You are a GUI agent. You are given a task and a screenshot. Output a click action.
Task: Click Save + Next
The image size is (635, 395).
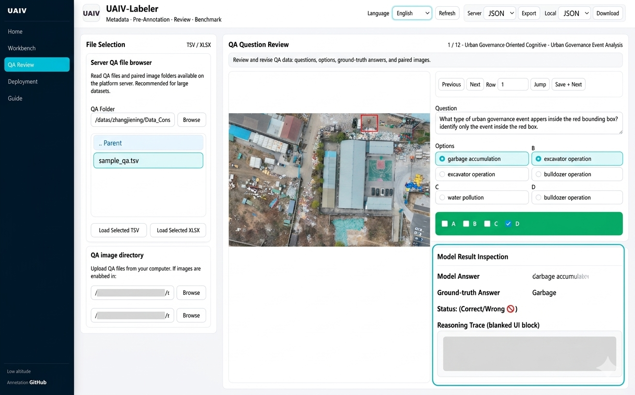pos(568,84)
